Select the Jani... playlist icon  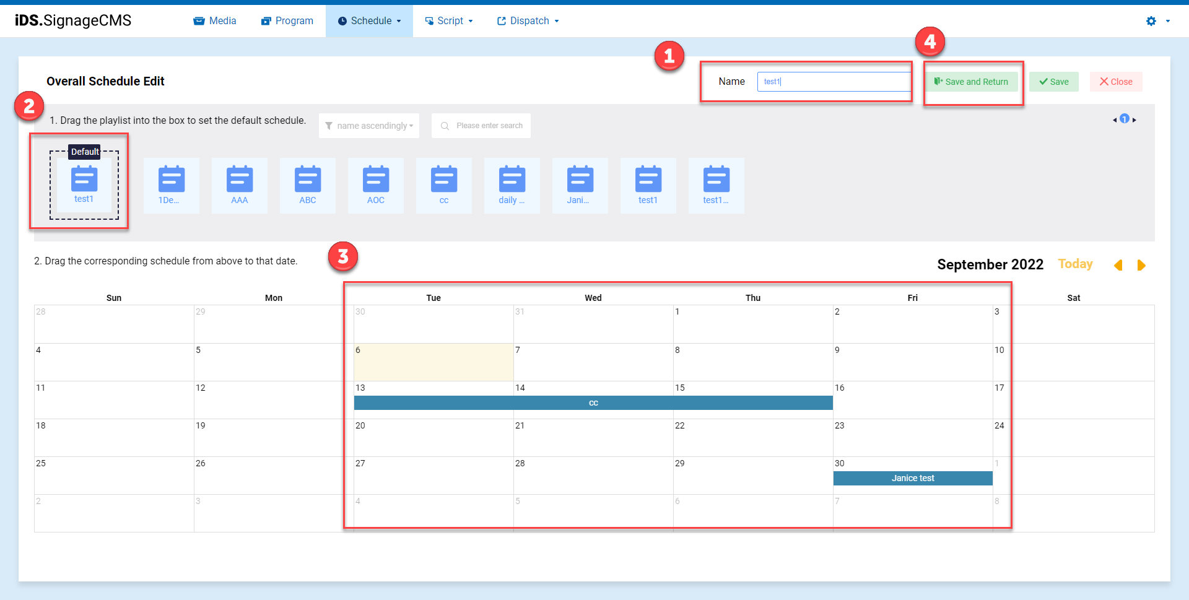tap(580, 185)
